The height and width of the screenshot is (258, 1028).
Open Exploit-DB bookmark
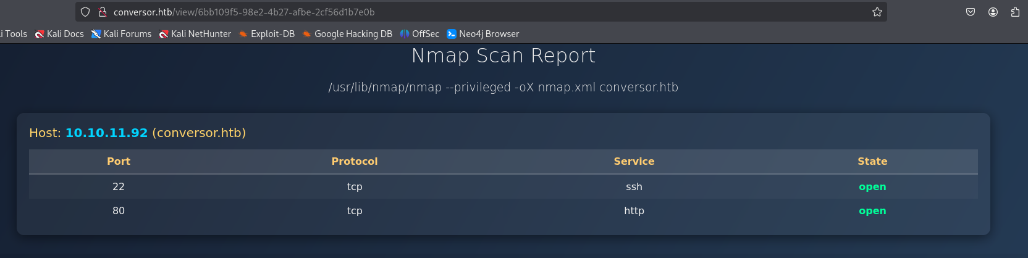tap(267, 34)
